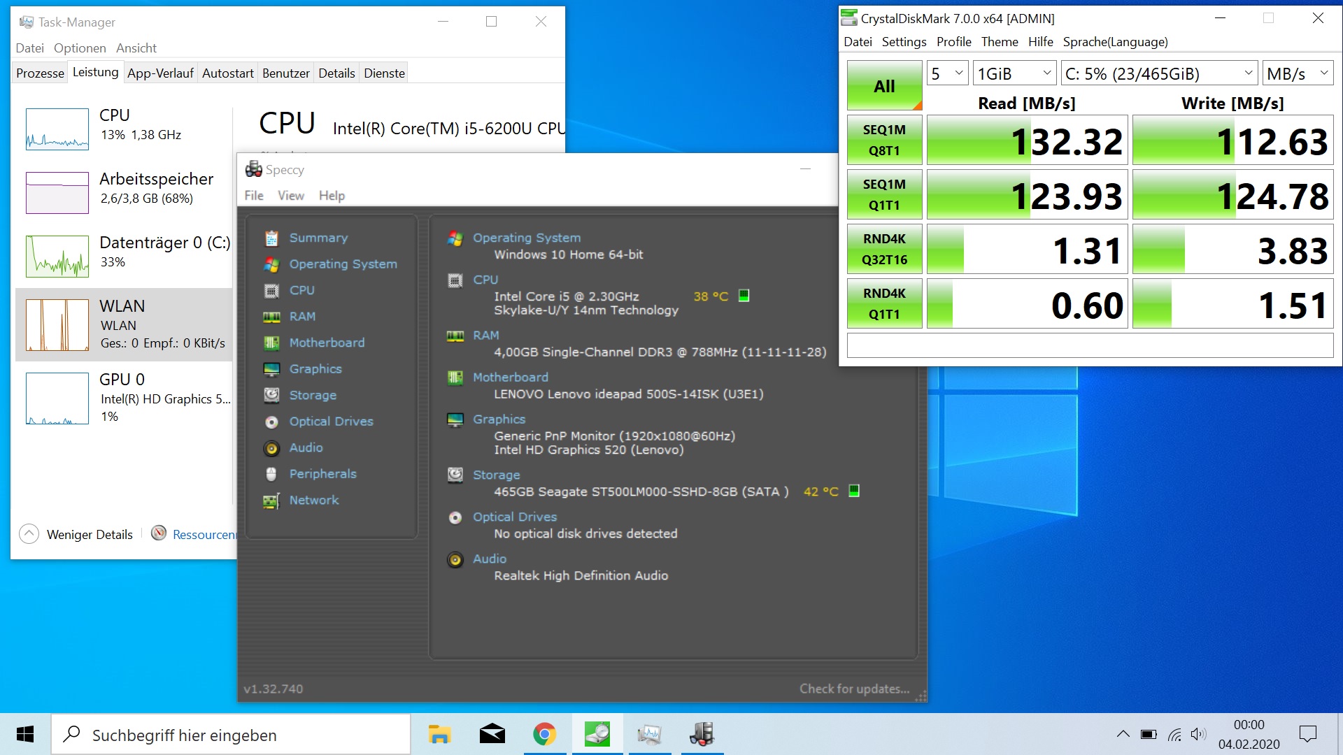Click the Windows search input box
The width and height of the screenshot is (1343, 755).
point(231,735)
